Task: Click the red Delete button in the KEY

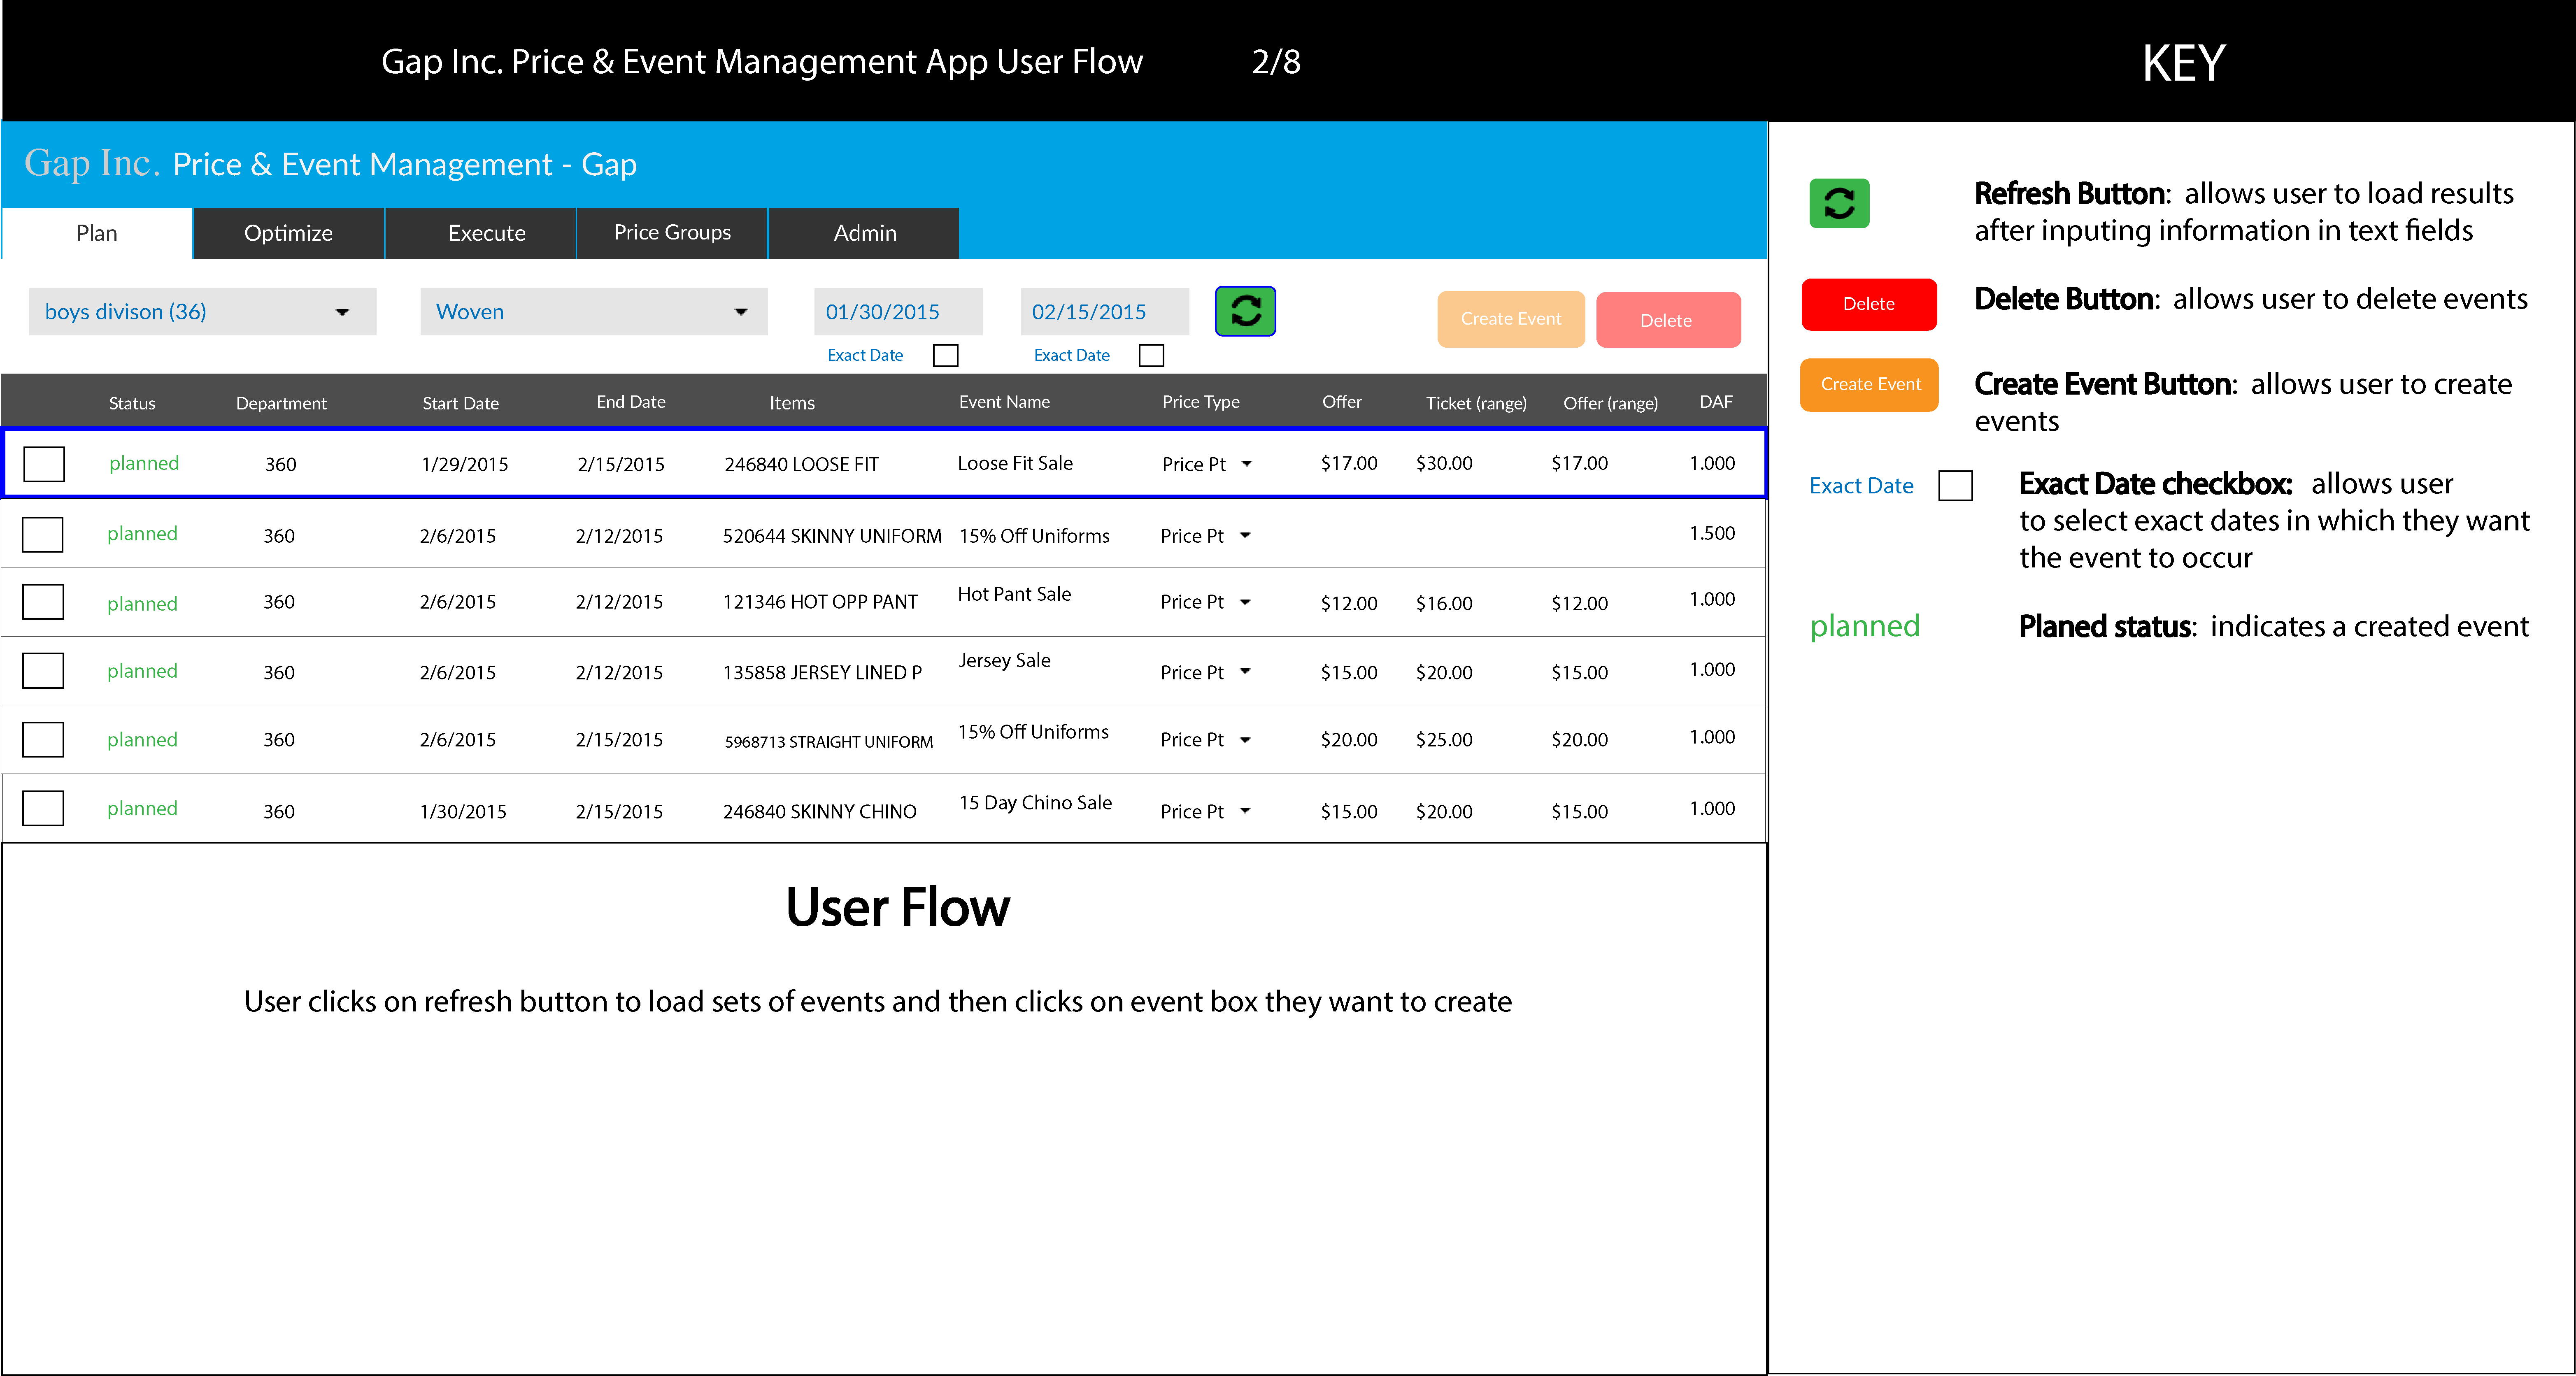Action: coord(1868,304)
